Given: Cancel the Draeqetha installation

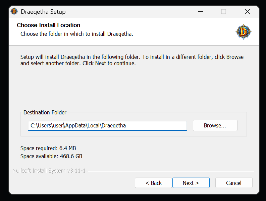Looking at the screenshot, I should coord(234,183).
